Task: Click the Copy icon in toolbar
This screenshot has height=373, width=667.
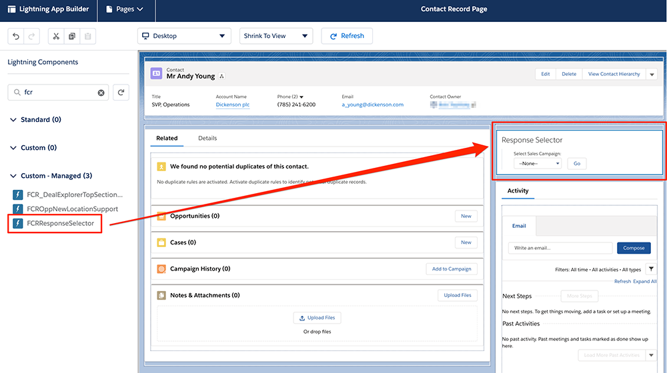Action: (x=72, y=36)
